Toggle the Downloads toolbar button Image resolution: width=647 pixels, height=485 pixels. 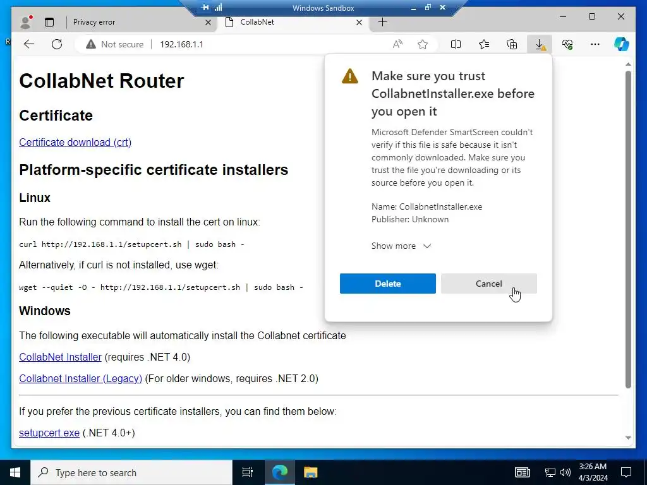[540, 44]
